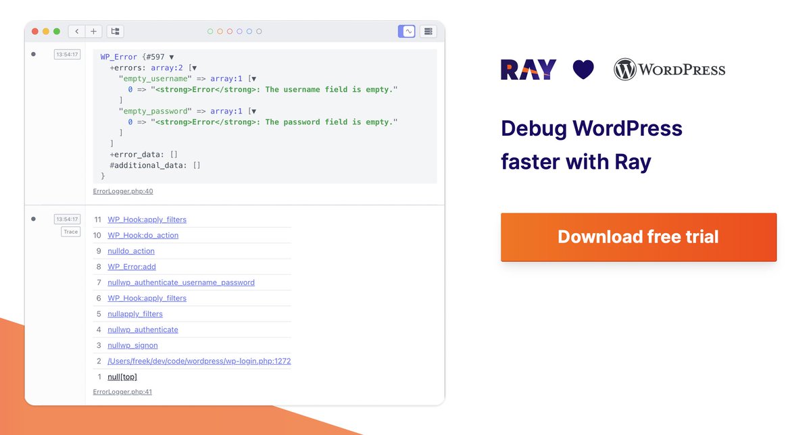Open WP_Hook:apply_filters frame 6
The width and height of the screenshot is (811, 435).
147,298
